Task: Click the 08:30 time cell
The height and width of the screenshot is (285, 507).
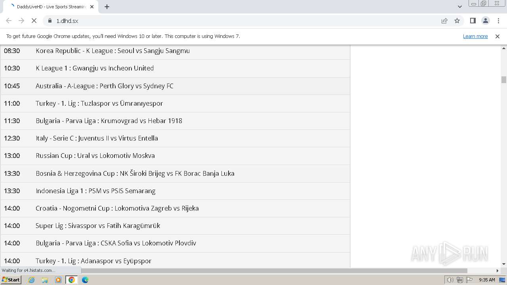Action: click(12, 51)
